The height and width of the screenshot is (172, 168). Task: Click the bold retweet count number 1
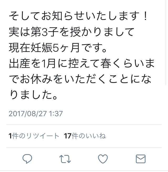[x=10, y=136]
